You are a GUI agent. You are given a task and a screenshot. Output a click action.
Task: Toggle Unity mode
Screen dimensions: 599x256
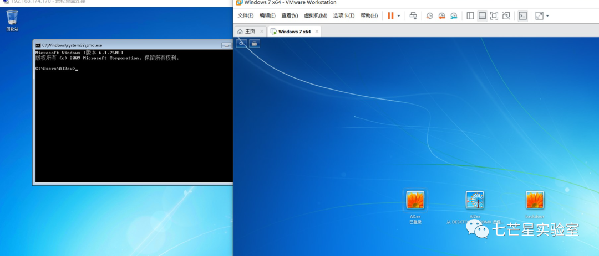coord(506,16)
